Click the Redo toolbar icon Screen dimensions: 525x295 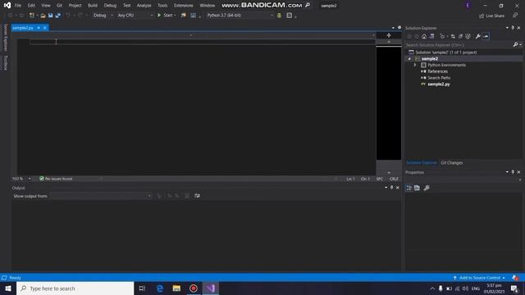[80, 16]
